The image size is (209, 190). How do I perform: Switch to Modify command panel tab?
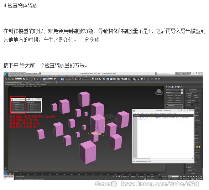point(169,87)
